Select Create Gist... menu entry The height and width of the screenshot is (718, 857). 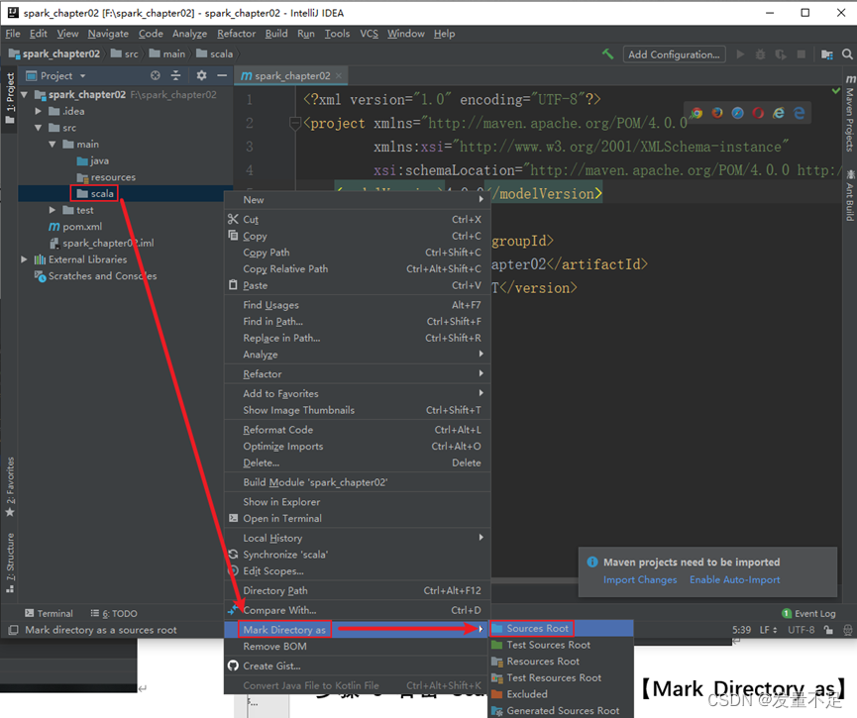pos(357,666)
